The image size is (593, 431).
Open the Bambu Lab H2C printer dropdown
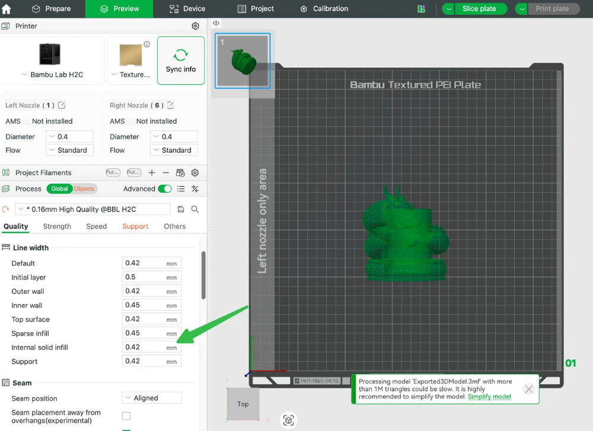click(x=53, y=75)
